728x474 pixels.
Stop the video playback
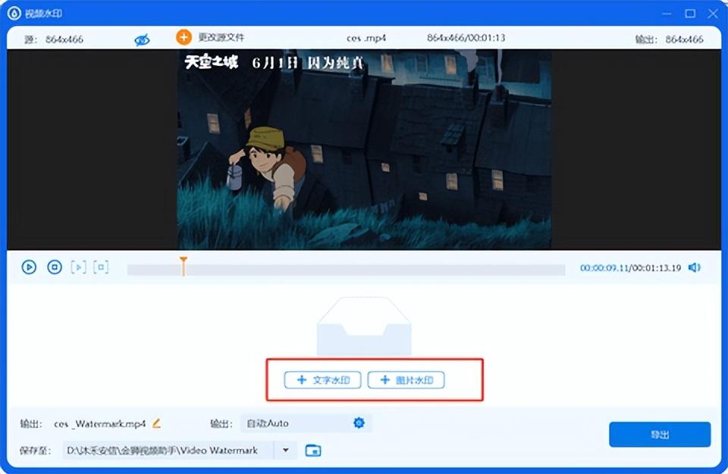(55, 267)
